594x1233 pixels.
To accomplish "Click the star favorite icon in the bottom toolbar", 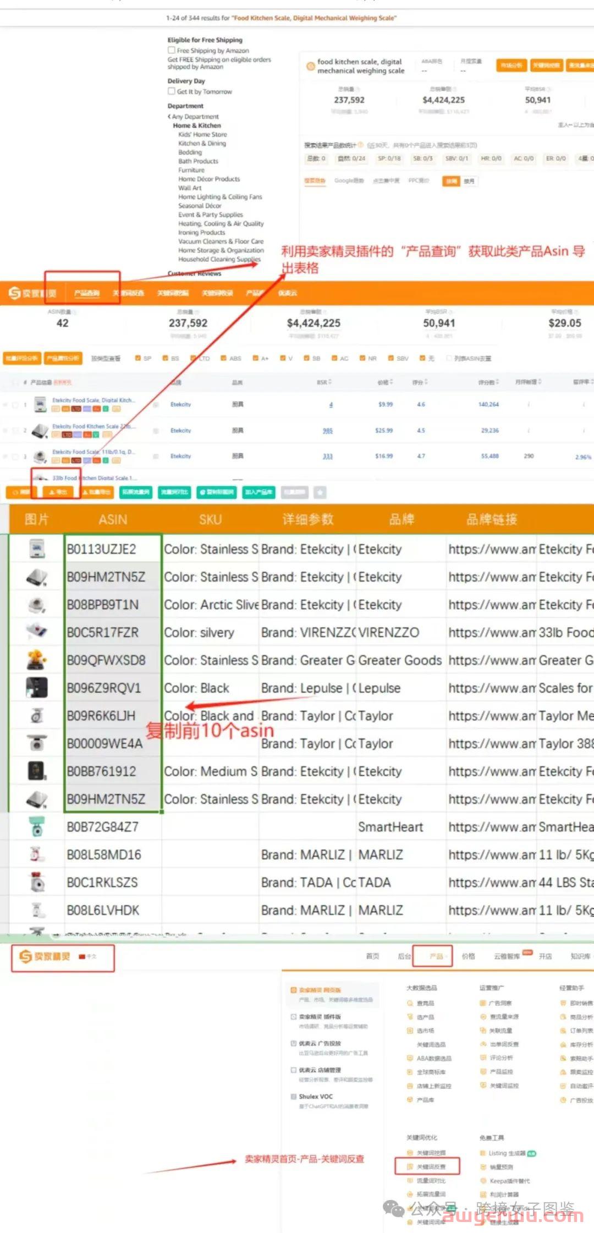I will click(320, 492).
